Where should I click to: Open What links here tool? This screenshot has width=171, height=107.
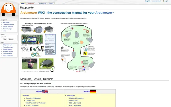point(8,45)
